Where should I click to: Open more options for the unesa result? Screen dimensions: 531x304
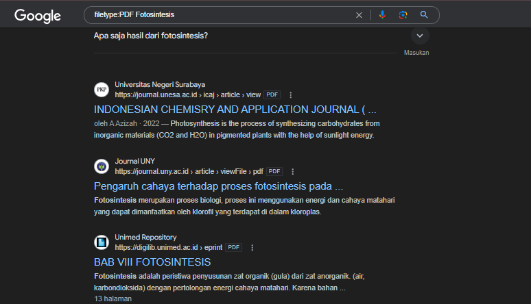pos(291,95)
